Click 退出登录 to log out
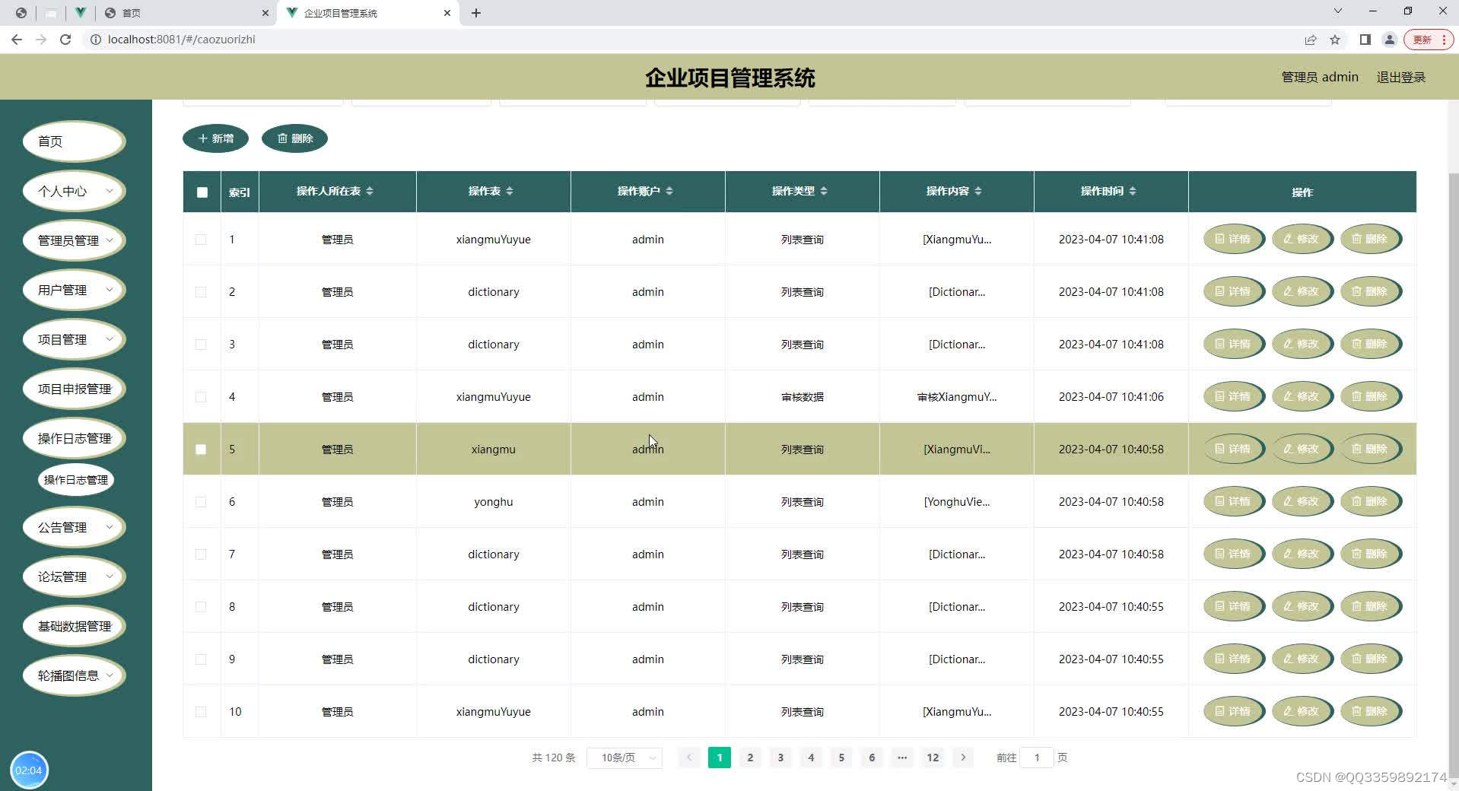The height and width of the screenshot is (791, 1459). [x=1400, y=77]
